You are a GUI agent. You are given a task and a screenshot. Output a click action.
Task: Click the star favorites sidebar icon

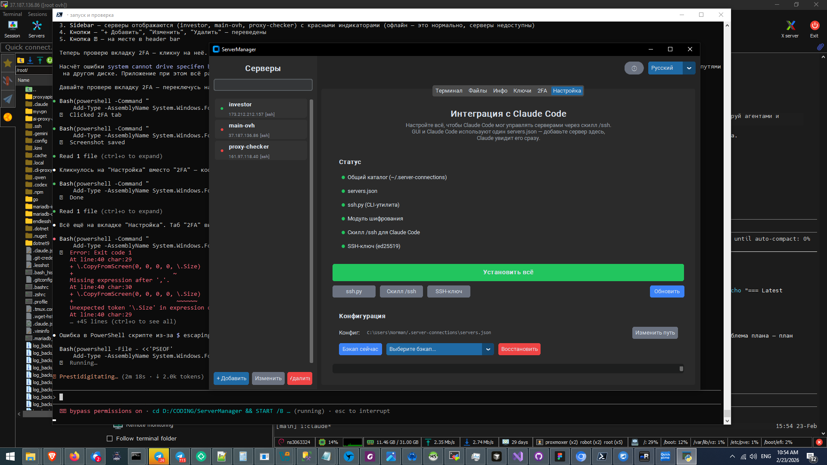click(x=8, y=63)
